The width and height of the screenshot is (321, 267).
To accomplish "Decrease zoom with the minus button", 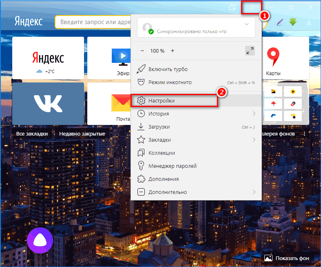I will [142, 51].
